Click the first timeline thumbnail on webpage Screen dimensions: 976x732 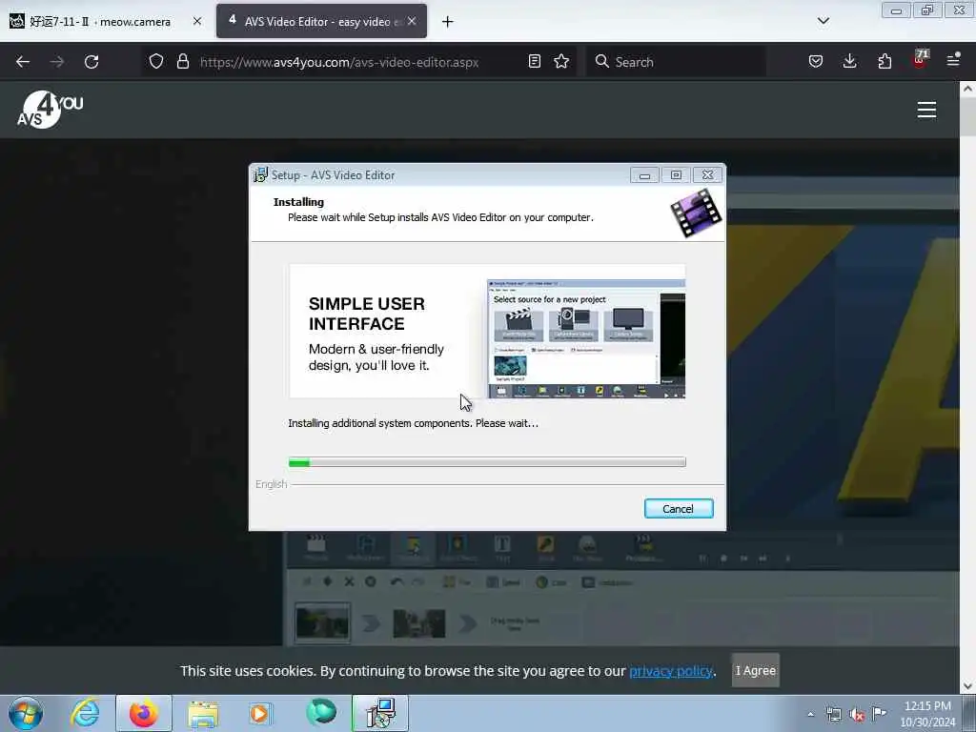pos(322,621)
